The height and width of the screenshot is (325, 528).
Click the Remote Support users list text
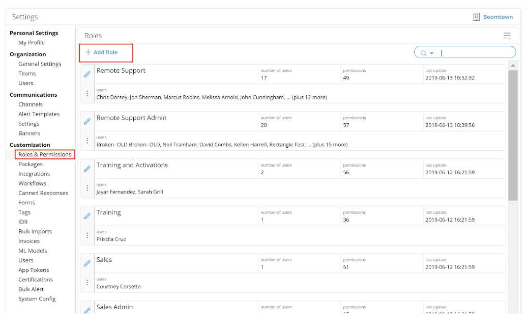tap(212, 97)
